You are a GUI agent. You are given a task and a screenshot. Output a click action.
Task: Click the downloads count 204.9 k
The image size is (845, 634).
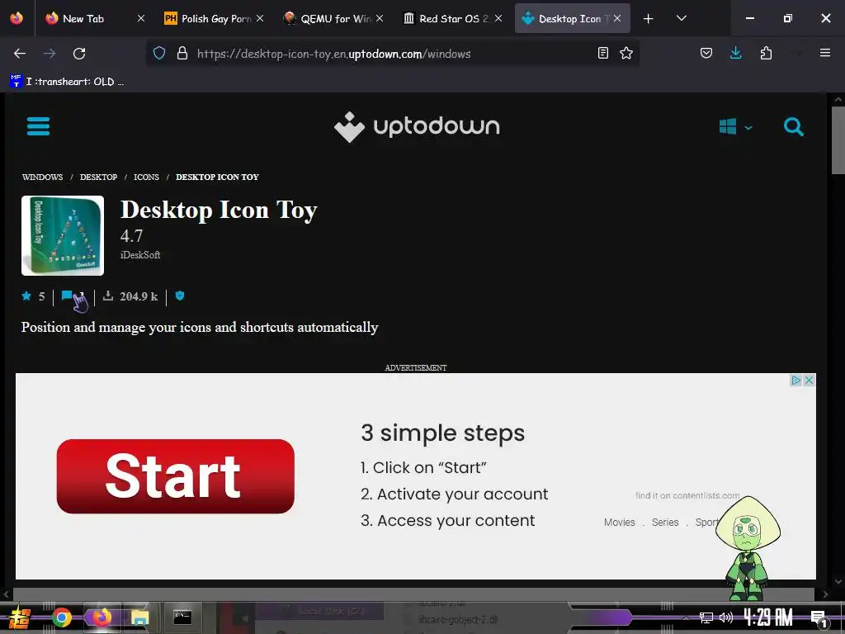[139, 296]
